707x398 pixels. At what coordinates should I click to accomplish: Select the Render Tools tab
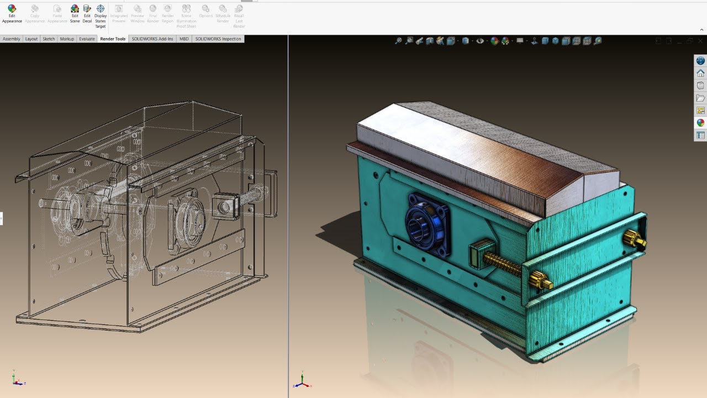[x=113, y=39]
